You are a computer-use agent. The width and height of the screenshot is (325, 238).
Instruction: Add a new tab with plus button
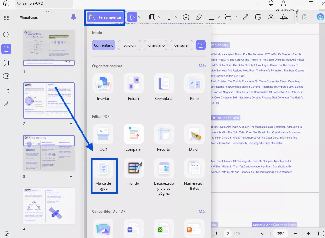(x=79, y=3)
